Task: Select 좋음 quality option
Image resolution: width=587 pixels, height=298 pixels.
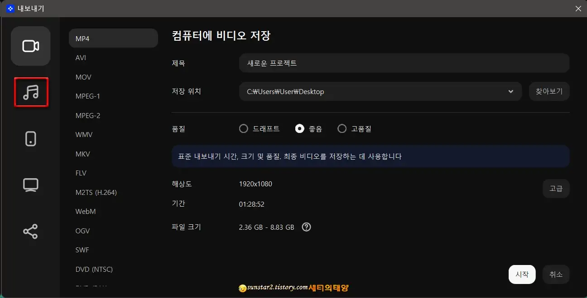Action: [x=299, y=128]
